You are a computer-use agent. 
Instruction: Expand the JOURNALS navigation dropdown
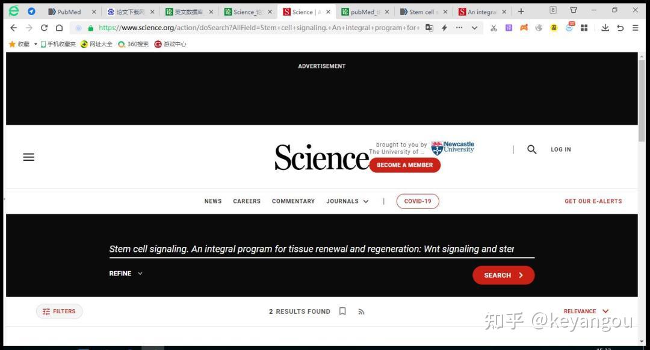tap(347, 201)
